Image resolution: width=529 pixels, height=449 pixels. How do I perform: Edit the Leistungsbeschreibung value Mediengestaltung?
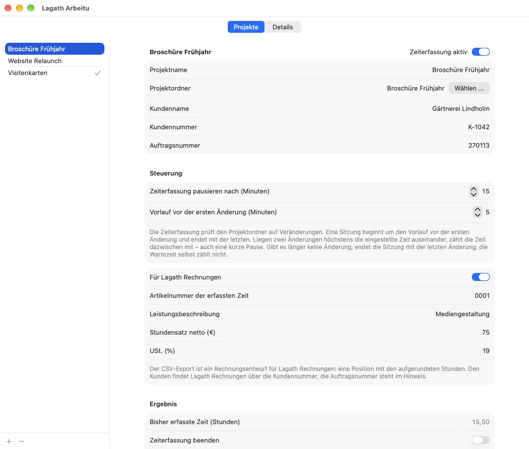click(x=462, y=314)
